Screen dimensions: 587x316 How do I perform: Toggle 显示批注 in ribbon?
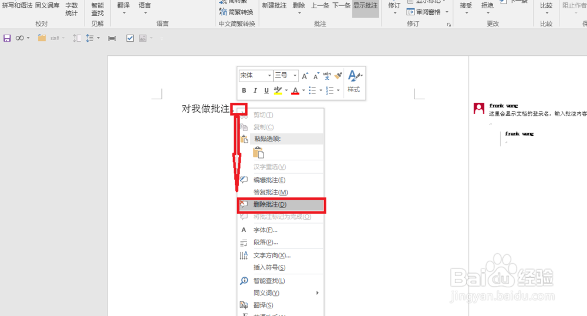pos(365,6)
